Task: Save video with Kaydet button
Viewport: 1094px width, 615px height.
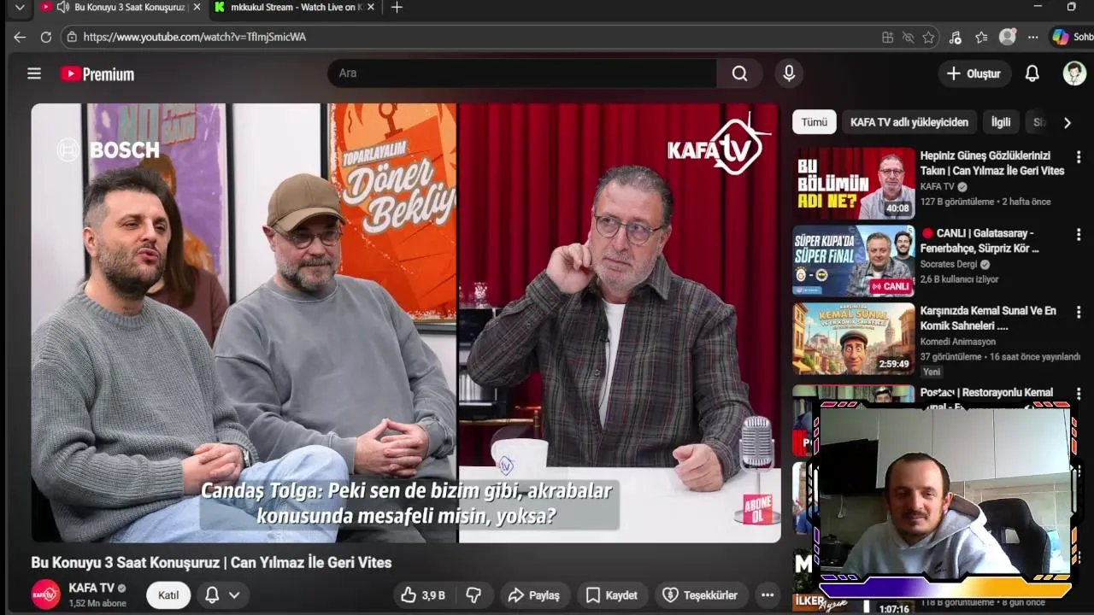Action: [x=612, y=595]
